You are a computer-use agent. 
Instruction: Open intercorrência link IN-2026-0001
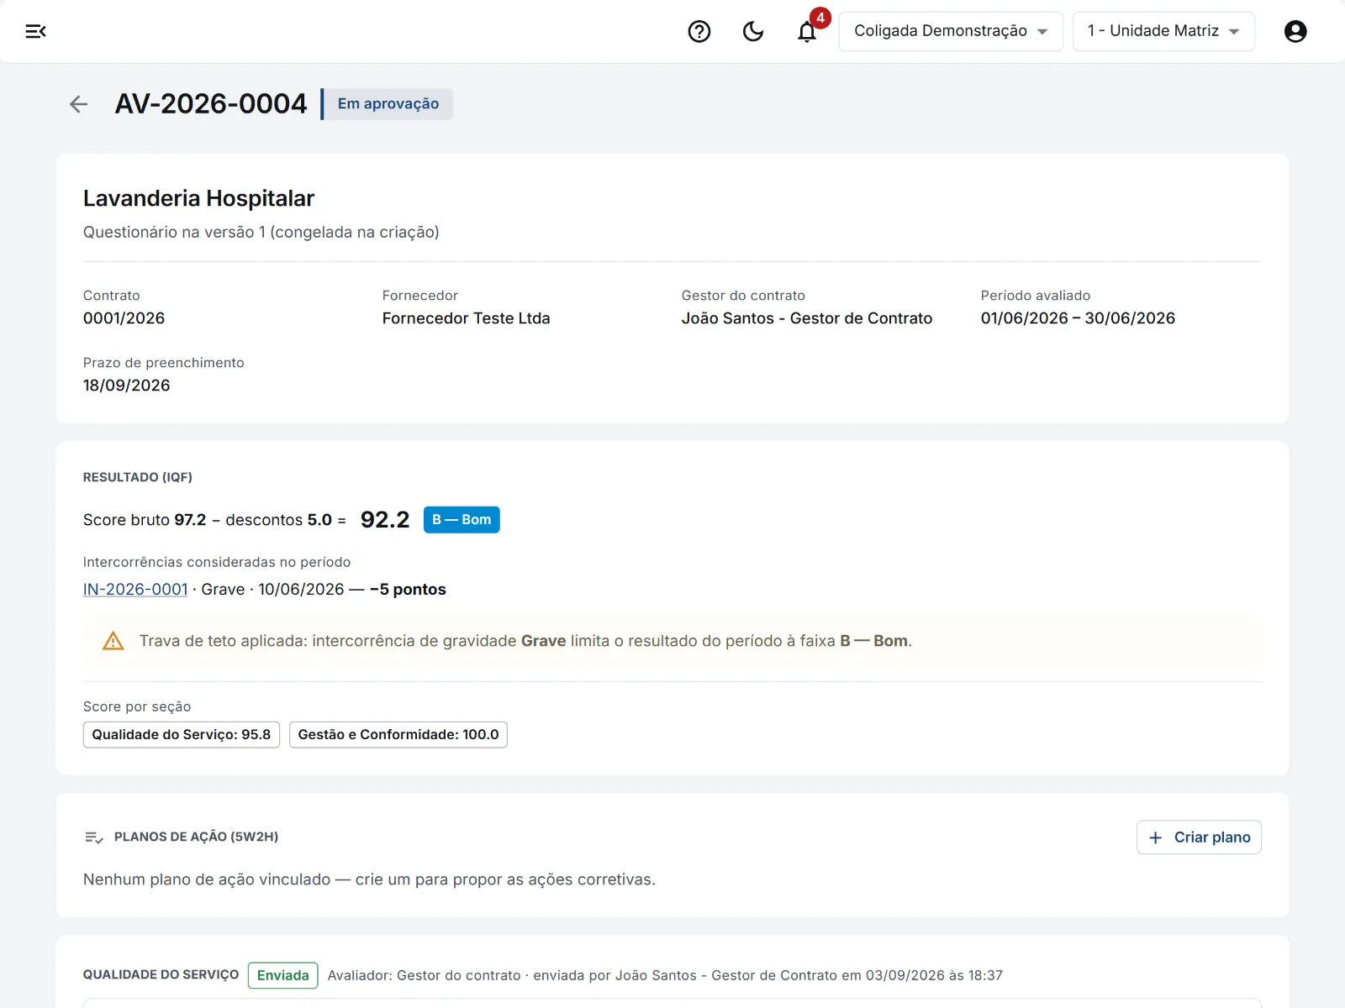pyautogui.click(x=135, y=589)
